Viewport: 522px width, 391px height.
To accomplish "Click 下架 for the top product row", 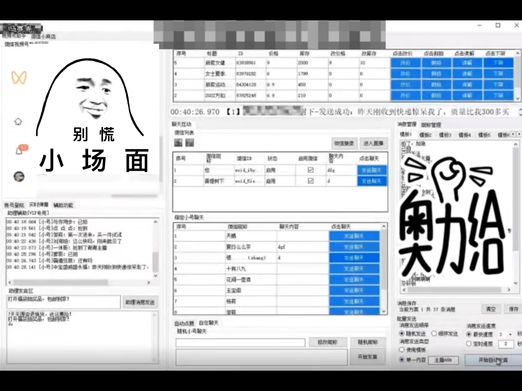I will pyautogui.click(x=499, y=63).
